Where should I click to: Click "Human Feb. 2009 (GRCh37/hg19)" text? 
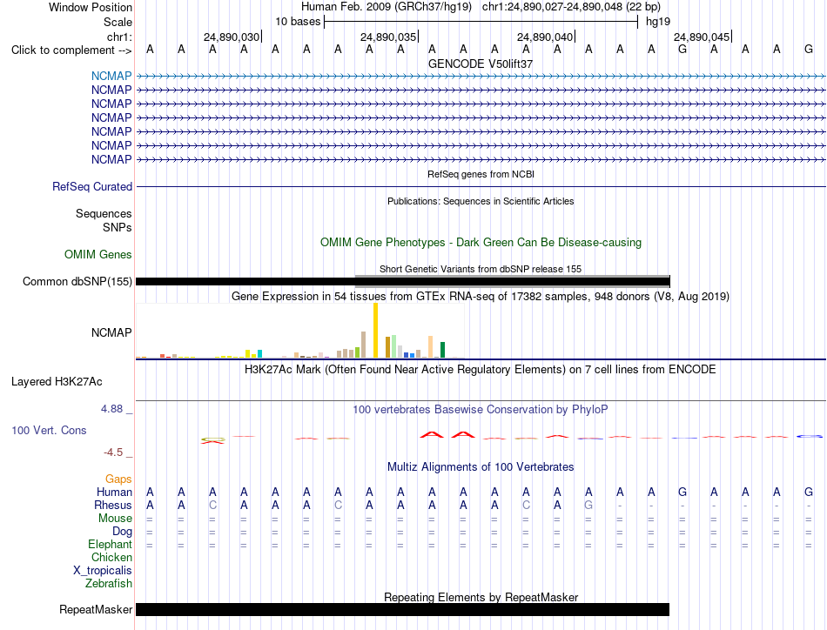386,7
